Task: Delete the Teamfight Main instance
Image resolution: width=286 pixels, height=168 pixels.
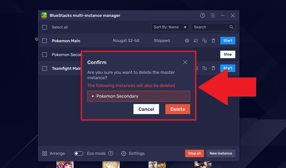Action: [x=213, y=68]
